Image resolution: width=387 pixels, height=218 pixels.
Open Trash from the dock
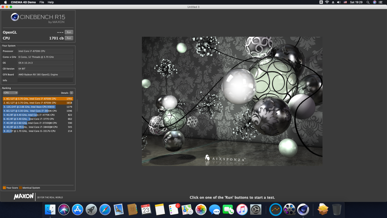point(337,210)
